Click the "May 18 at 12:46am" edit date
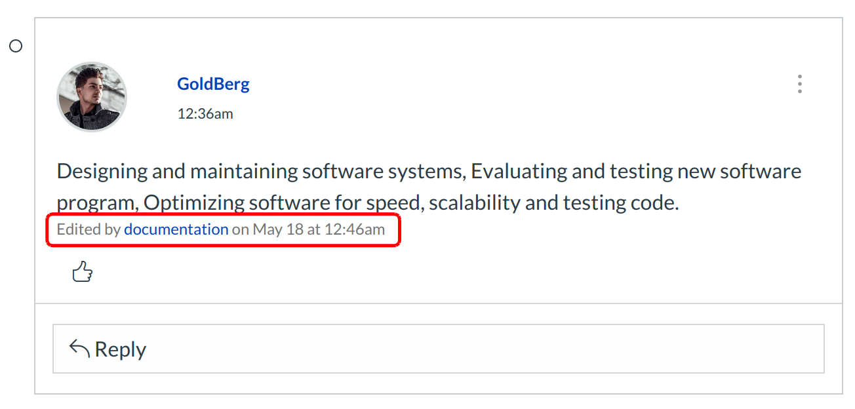Viewport: 855px width, 409px height. [319, 229]
